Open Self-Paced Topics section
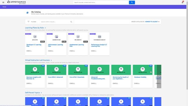 (32, 93)
